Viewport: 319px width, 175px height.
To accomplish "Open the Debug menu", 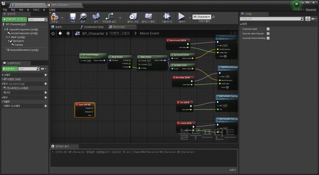I will [36, 10].
